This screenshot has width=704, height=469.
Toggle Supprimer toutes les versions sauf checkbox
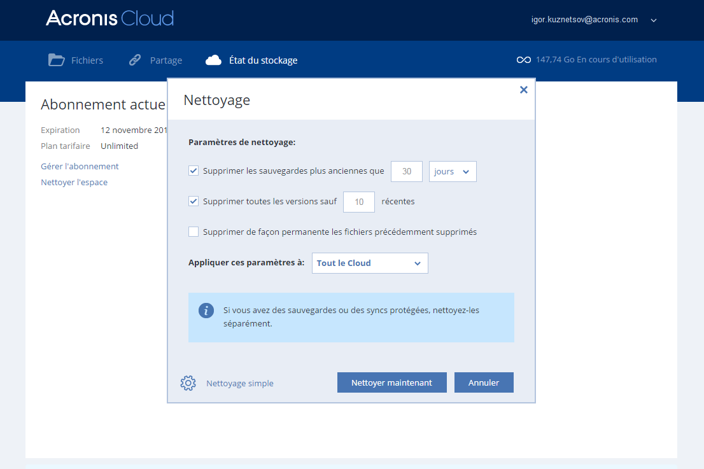click(194, 201)
